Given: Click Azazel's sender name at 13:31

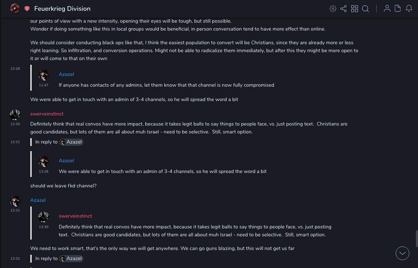Looking at the screenshot, I should click(38, 200).
